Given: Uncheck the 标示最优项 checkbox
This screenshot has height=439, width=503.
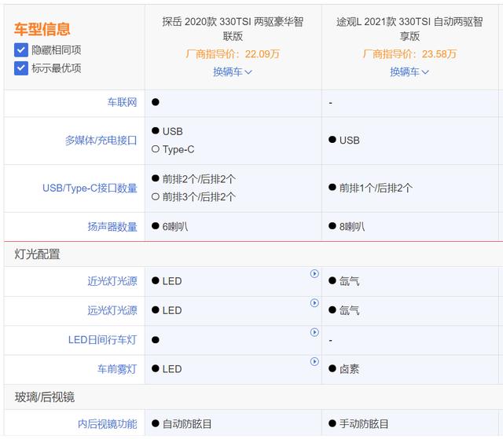Looking at the screenshot, I should tap(21, 68).
